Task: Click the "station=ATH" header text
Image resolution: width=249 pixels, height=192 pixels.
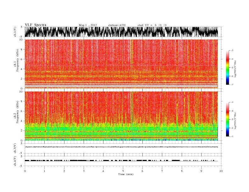Action: pos(117,25)
